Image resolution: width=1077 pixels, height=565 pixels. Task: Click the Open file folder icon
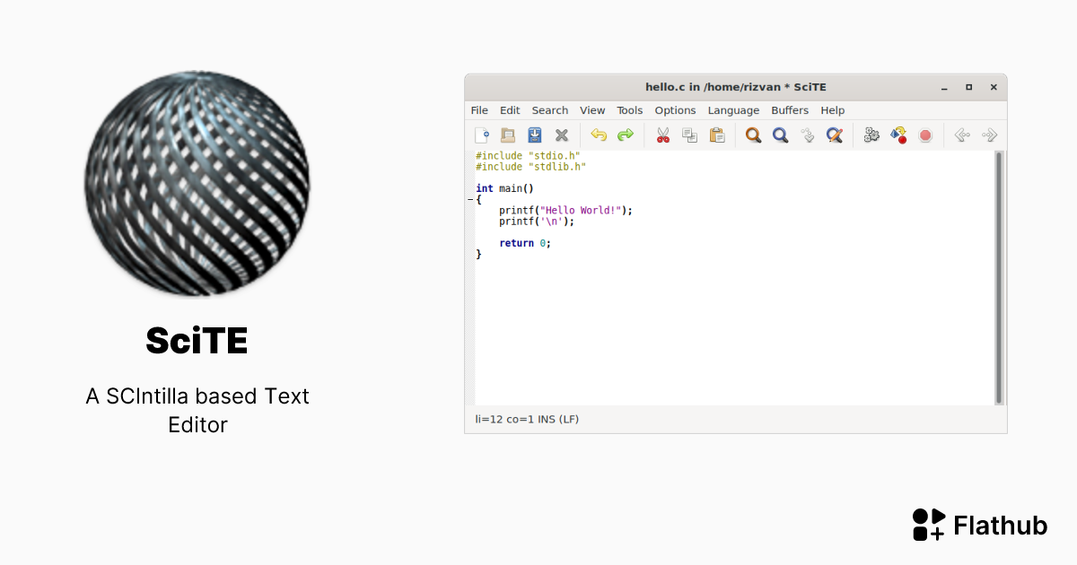tap(508, 135)
